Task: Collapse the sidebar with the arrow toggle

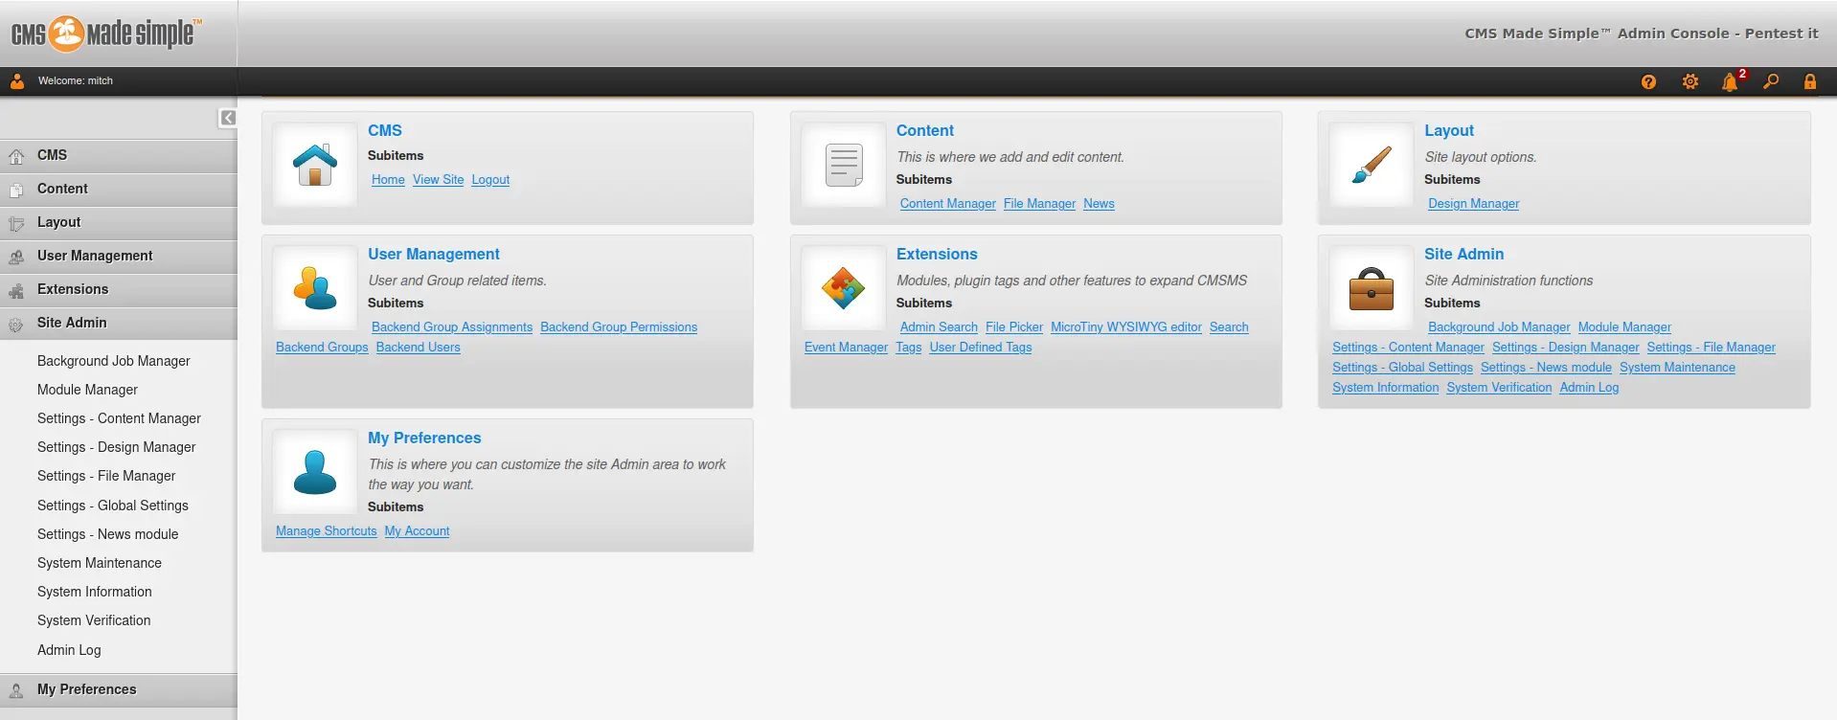Action: click(228, 118)
